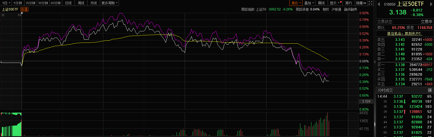Select the 卖一 ask price row 3.139
This screenshot has width=434, height=137.
click(x=400, y=59)
